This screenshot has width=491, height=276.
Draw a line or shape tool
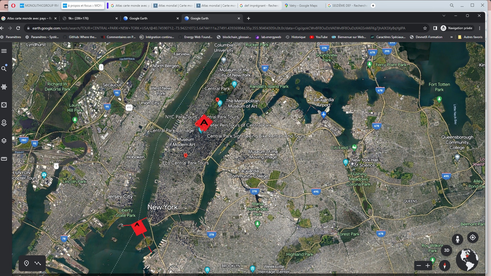coord(38,263)
